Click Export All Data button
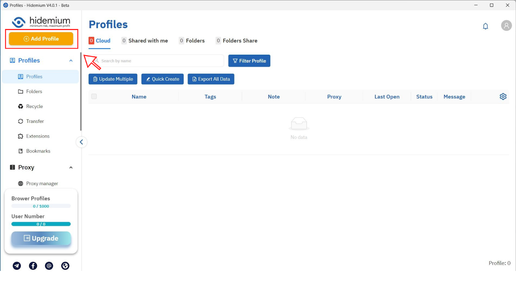Screen dimensions: 516x290 [211, 79]
